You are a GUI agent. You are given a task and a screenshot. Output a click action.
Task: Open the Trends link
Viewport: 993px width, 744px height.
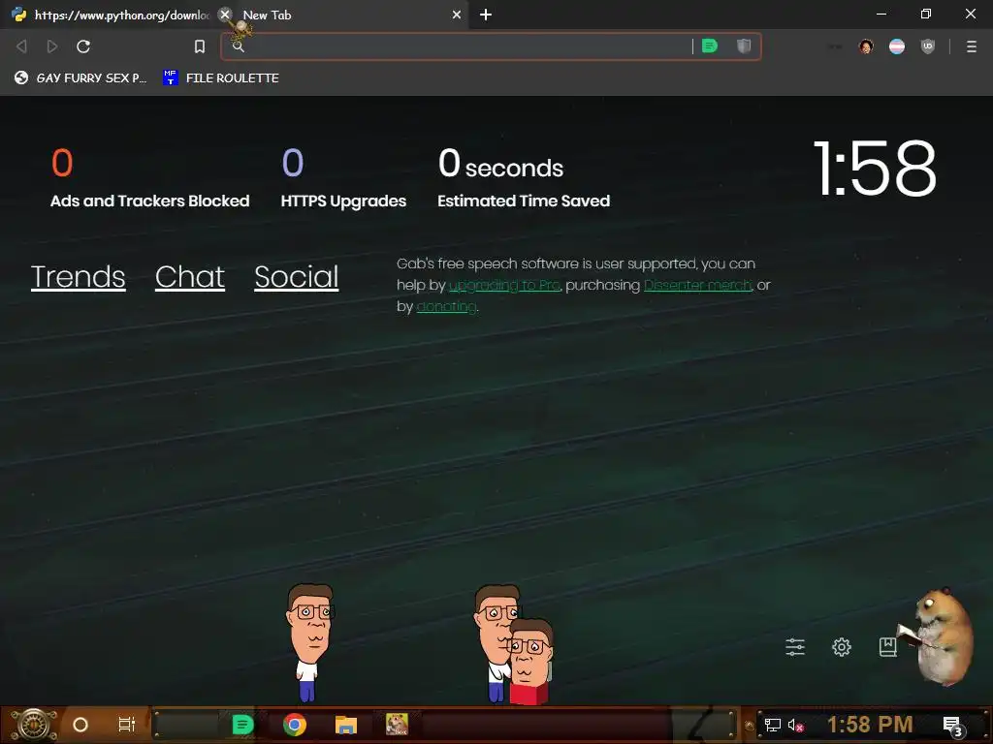[x=78, y=277]
